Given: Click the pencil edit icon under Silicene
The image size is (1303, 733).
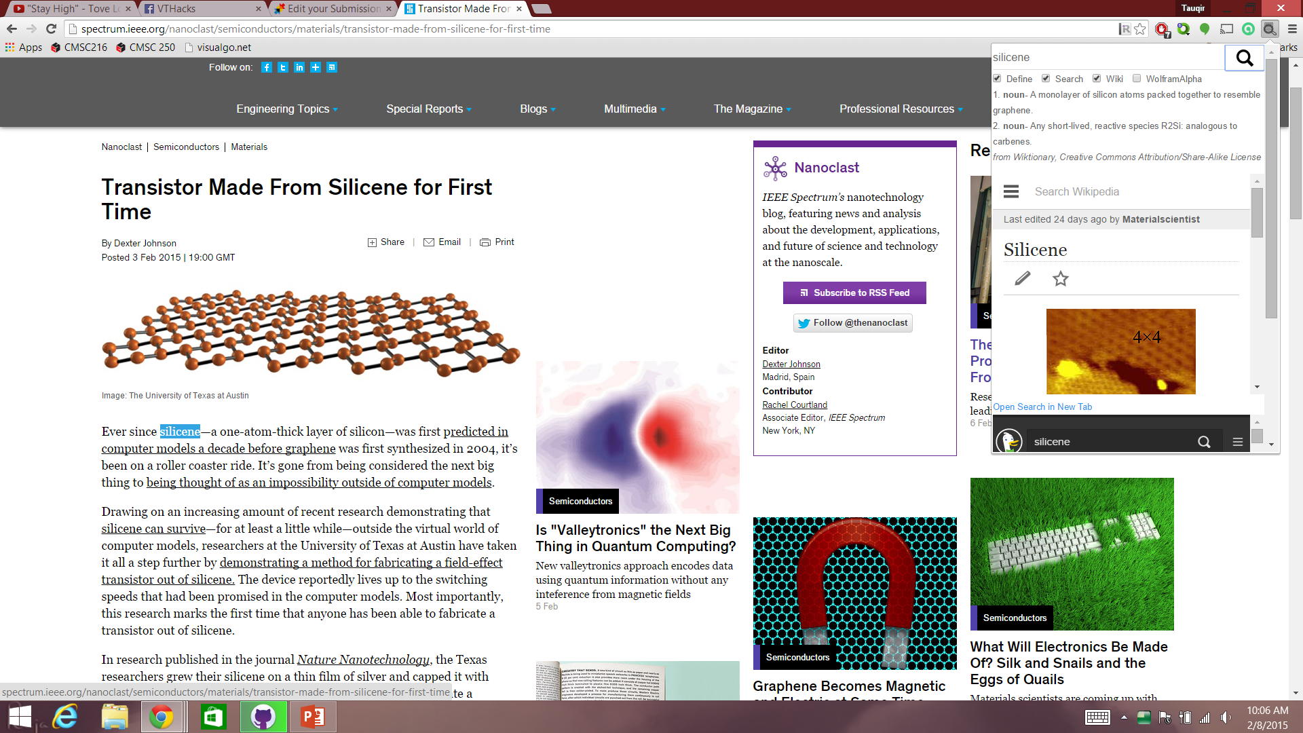Looking at the screenshot, I should click(1022, 279).
